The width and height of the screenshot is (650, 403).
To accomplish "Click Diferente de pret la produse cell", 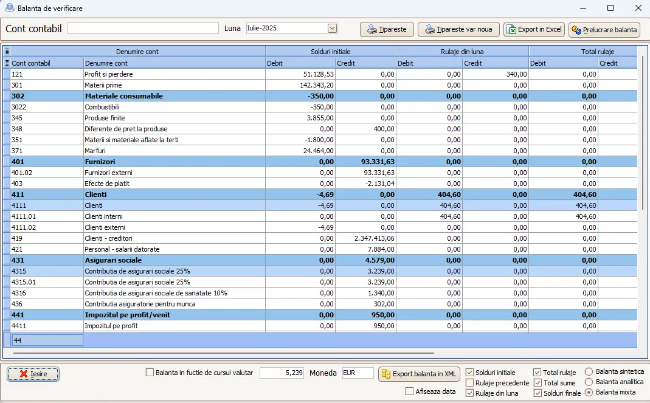I will 174,129.
